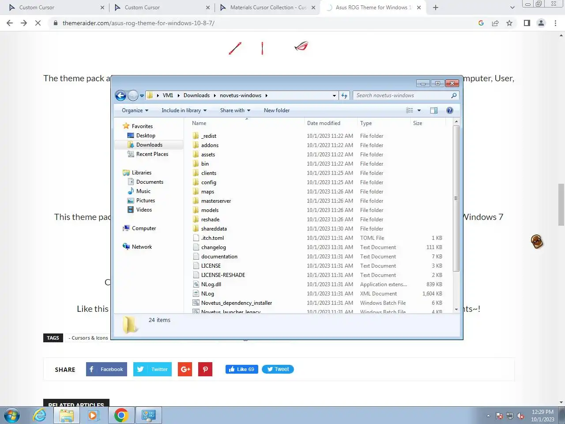Sort by the Type column header
Viewport: 565px width, 424px height.
click(x=383, y=123)
